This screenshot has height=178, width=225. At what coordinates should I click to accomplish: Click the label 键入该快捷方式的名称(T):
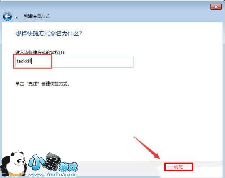(x=40, y=52)
